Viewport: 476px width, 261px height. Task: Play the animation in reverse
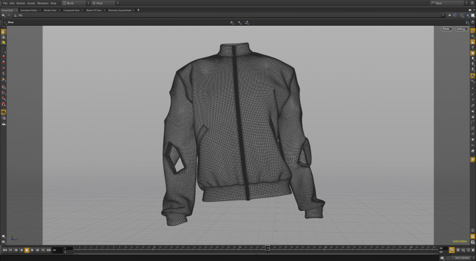(x=21, y=250)
